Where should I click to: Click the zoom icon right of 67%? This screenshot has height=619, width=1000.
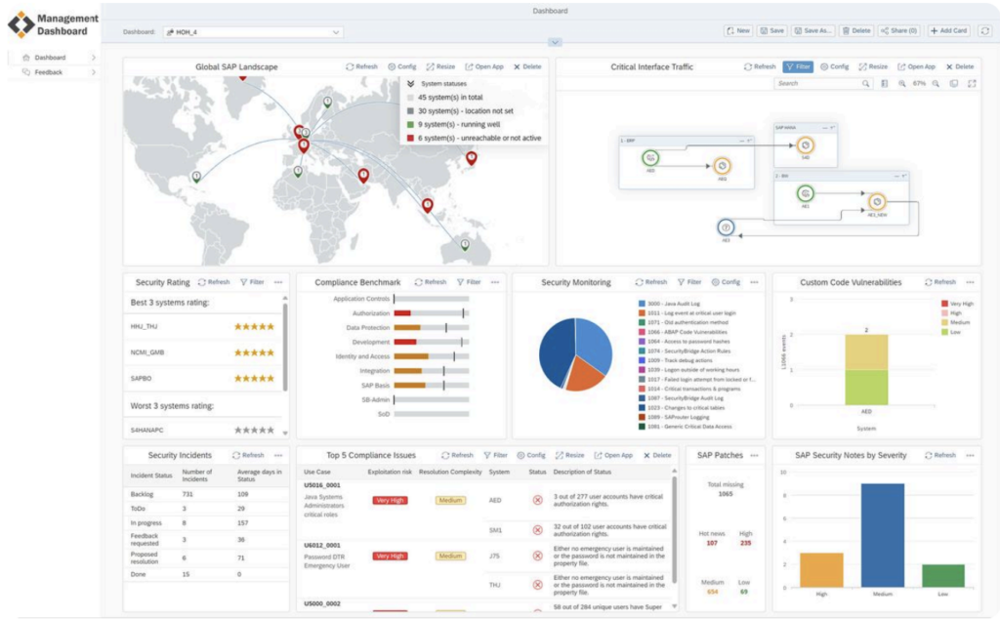tap(936, 84)
